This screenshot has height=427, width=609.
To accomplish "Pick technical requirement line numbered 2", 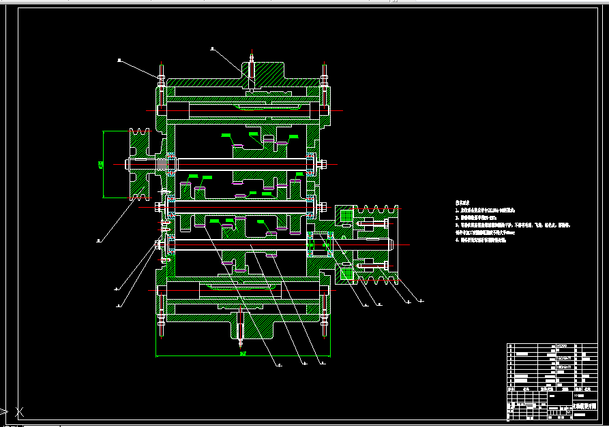I will pyautogui.click(x=476, y=217).
